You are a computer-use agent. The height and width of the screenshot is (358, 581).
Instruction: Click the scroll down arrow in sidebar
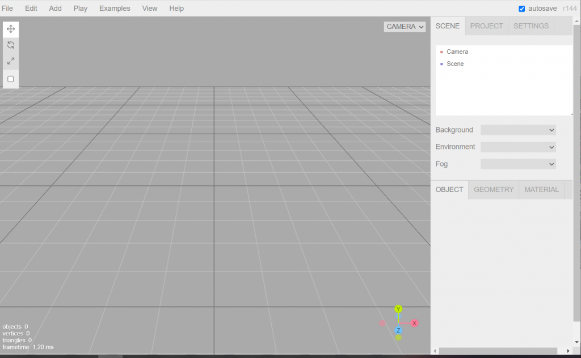(576, 342)
